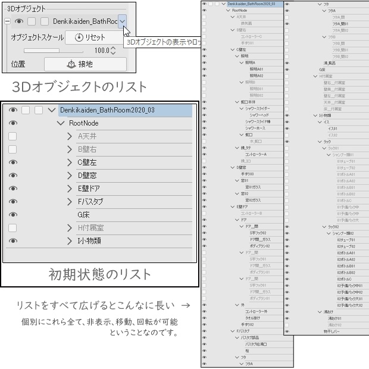Screen dimensions: 369x369
Task: Toggle eye of Denkikaiden_BathRoom2020_03 in initial list
Action: pyautogui.click(x=13, y=110)
